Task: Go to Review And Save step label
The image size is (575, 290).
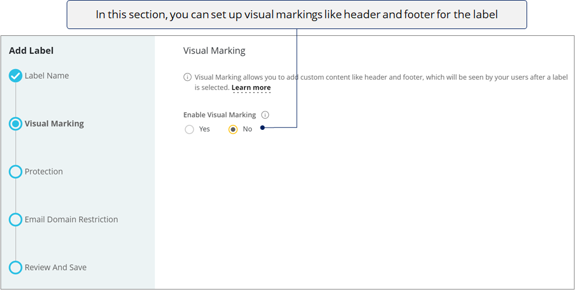Action: click(55, 267)
